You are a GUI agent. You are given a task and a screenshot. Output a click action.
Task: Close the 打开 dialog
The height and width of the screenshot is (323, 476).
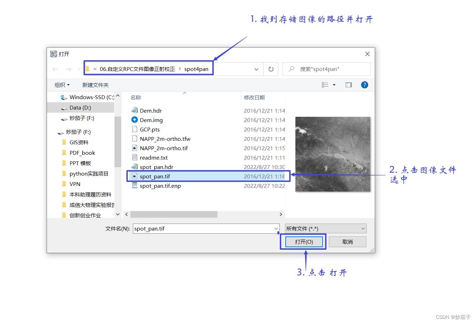(x=367, y=54)
